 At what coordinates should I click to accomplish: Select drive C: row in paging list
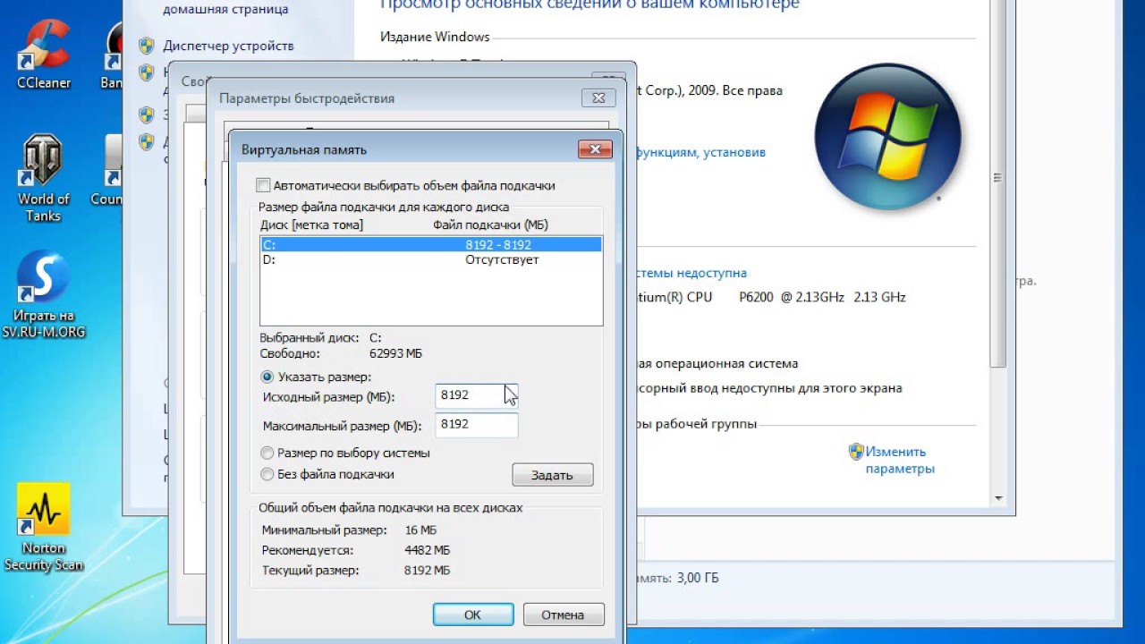431,244
